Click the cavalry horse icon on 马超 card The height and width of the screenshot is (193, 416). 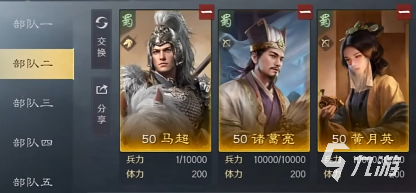pyautogui.click(x=128, y=43)
